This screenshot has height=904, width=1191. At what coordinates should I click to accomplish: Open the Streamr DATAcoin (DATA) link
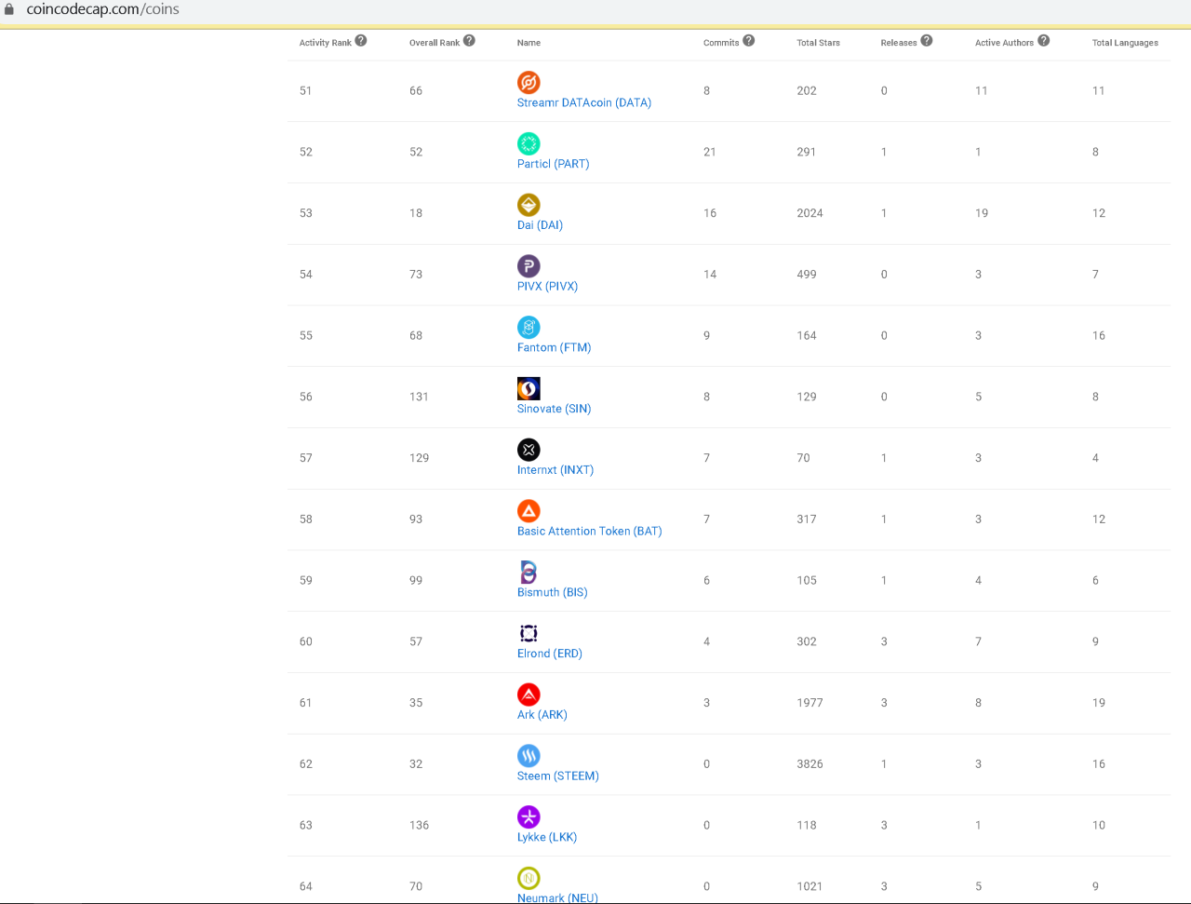click(584, 102)
